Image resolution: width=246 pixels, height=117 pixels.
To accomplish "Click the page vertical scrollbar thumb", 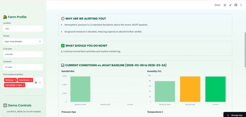I will [x=245, y=50].
